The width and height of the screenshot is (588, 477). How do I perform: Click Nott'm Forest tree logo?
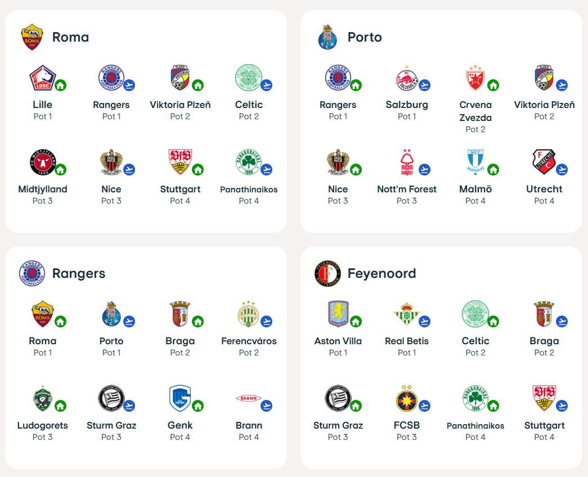pyautogui.click(x=407, y=162)
